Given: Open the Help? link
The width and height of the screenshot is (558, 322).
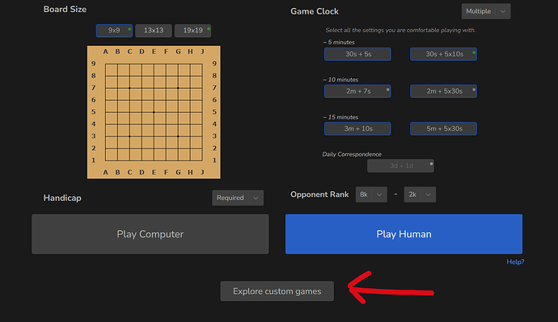Looking at the screenshot, I should [515, 262].
